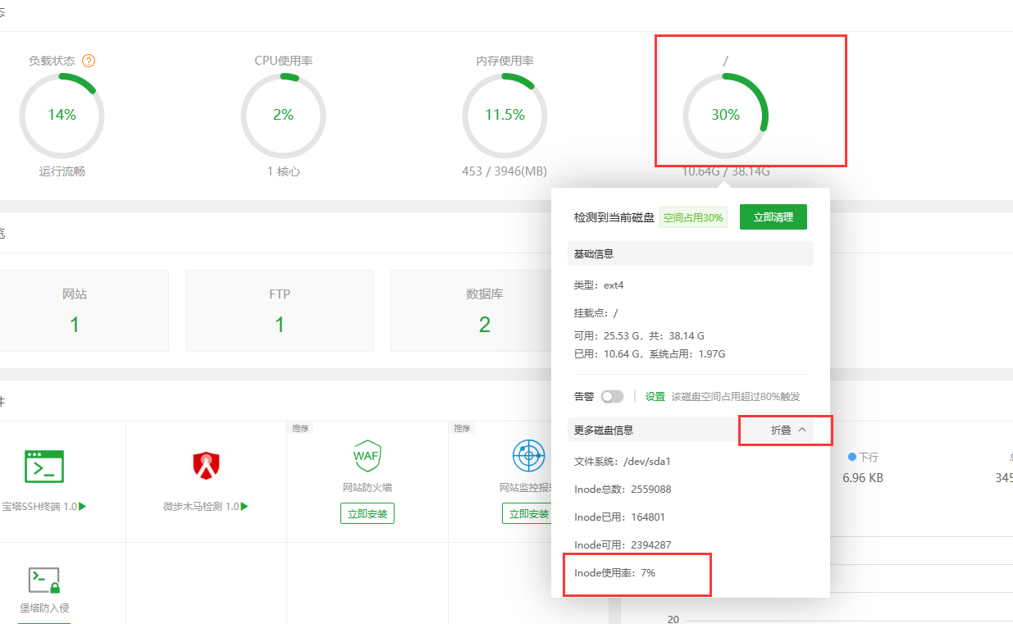Click the 网站监控报表 radar icon

pyautogui.click(x=528, y=455)
